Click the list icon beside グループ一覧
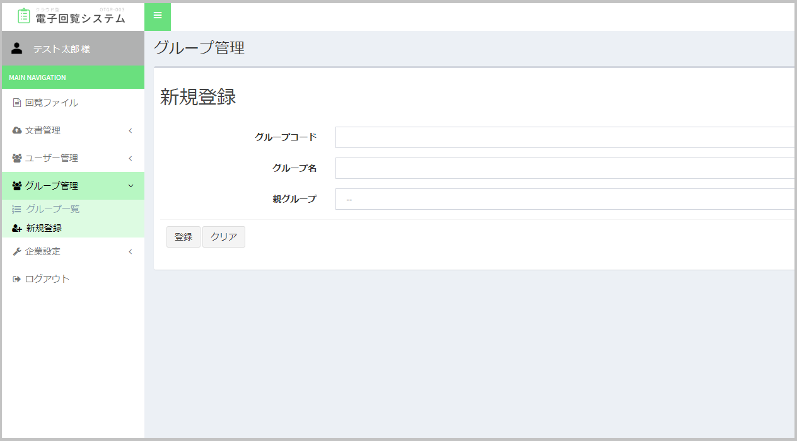 [x=17, y=209]
